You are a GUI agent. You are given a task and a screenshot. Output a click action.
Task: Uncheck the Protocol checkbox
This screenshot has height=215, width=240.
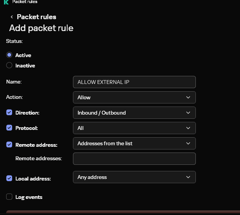point(9,128)
